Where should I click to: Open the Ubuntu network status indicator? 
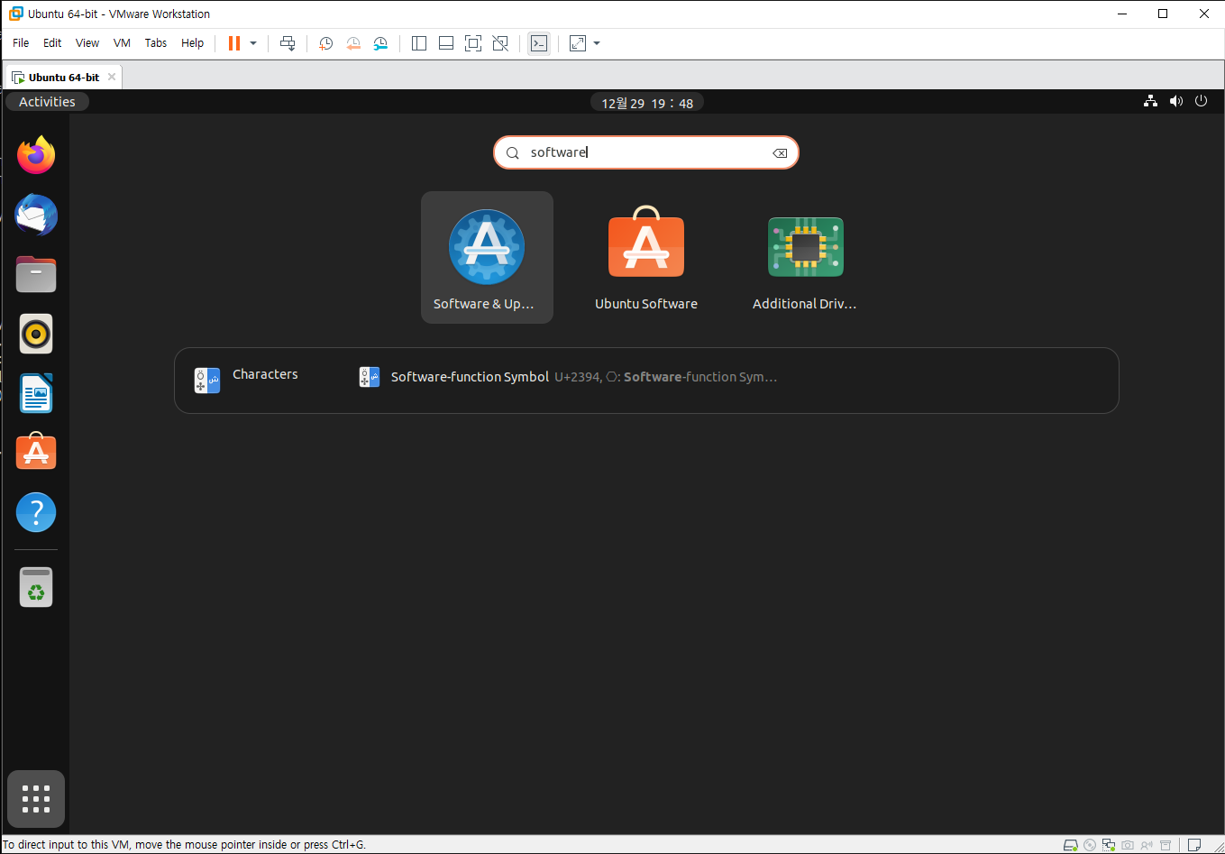tap(1150, 101)
